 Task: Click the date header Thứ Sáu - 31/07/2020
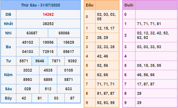[x=40, y=5]
